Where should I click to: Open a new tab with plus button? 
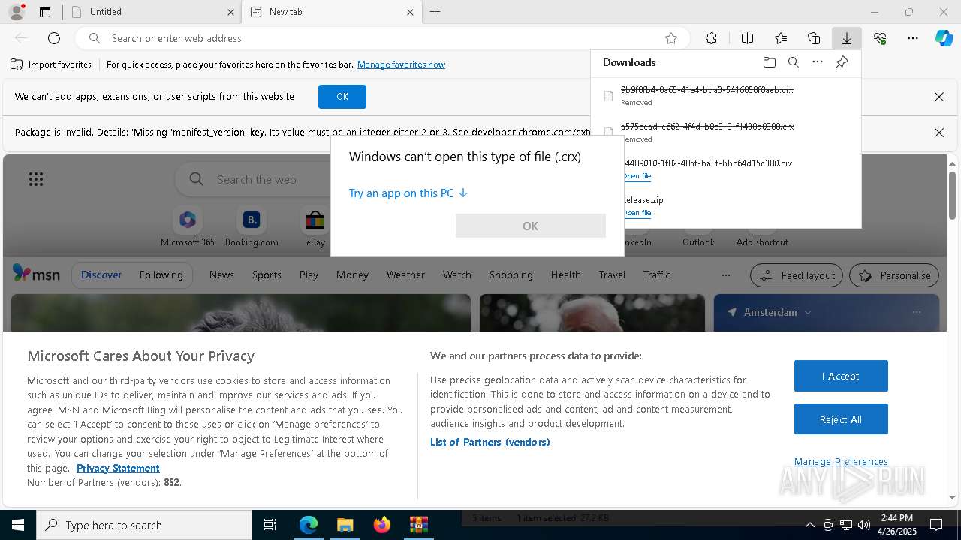[x=435, y=12]
